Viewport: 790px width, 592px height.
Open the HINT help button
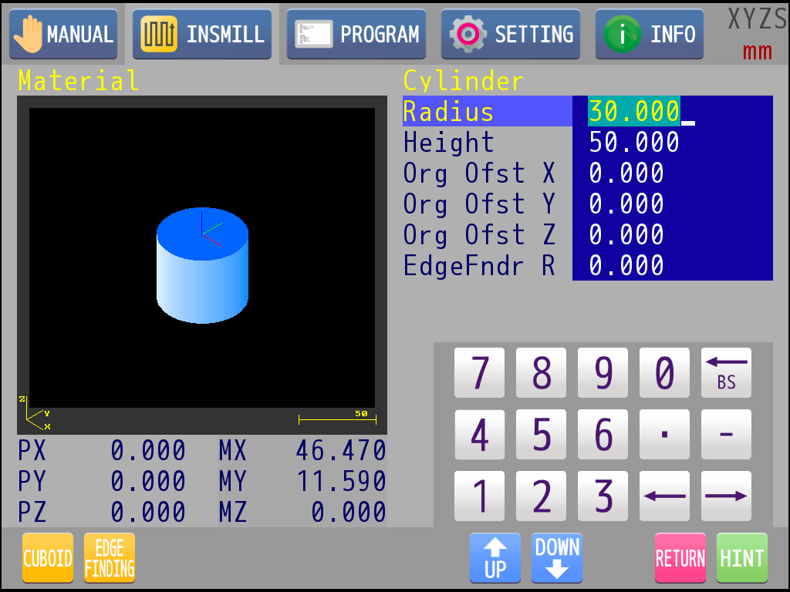741,558
